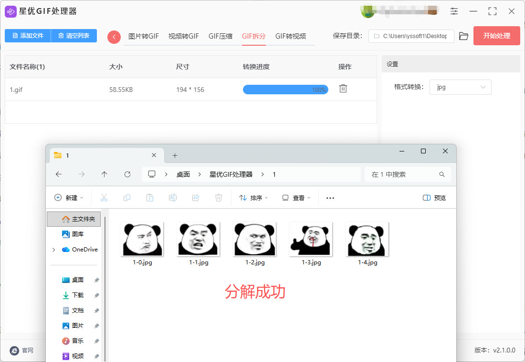The width and height of the screenshot is (525, 362).
Task: Click the save directory path field
Action: (411, 36)
